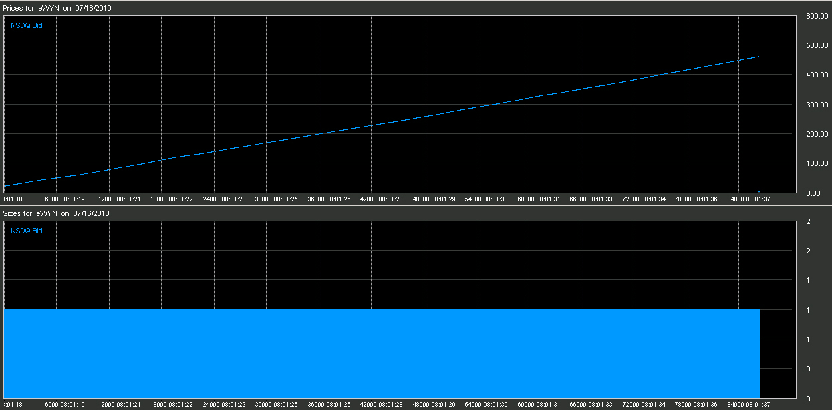Image resolution: width=832 pixels, height=410 pixels.
Task: Select the NSDQ Bid legend in Sizes chart
Action: coord(27,231)
